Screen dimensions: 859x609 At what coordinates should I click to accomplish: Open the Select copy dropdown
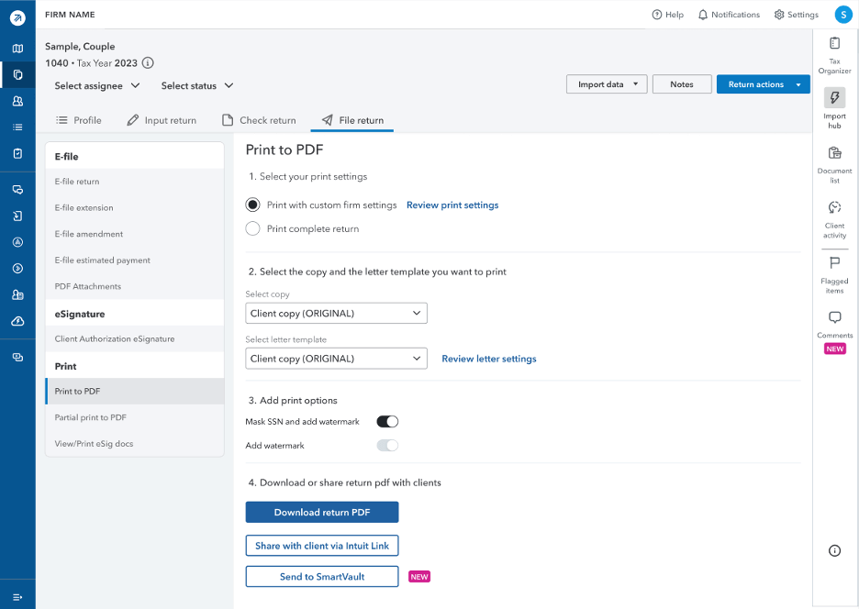(337, 314)
